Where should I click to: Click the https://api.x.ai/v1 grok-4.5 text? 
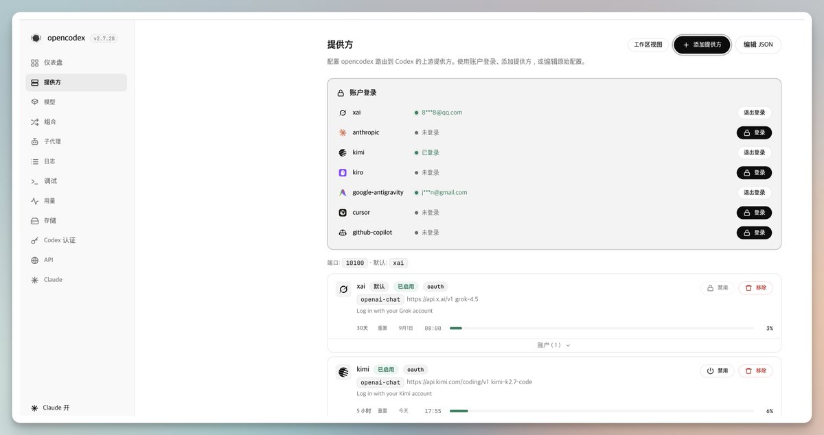tap(442, 300)
